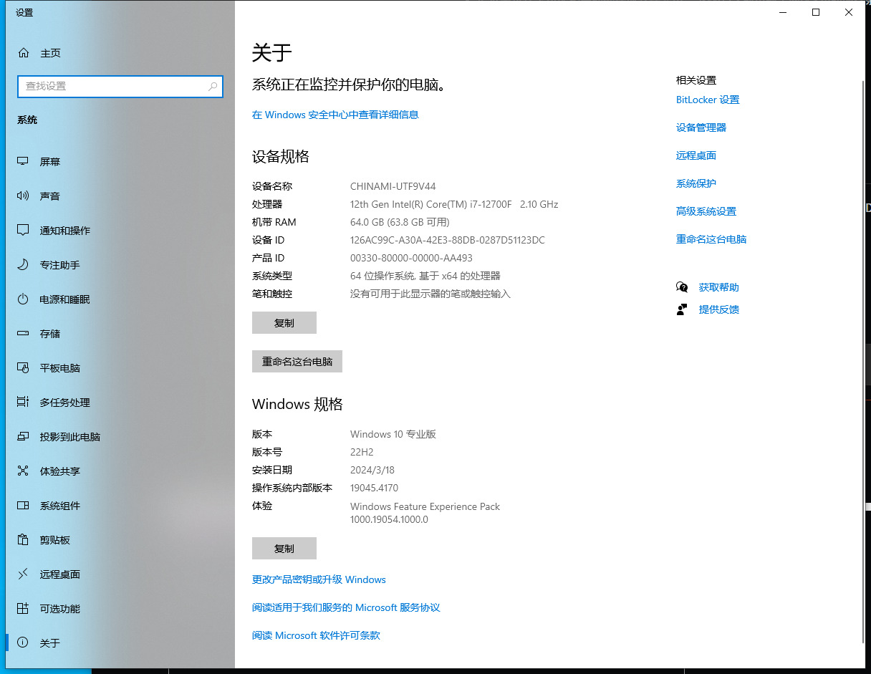
Task: Click the device ID 126AC99C-A30A-42E3-88DB-0287D51123DC
Action: pyautogui.click(x=448, y=240)
